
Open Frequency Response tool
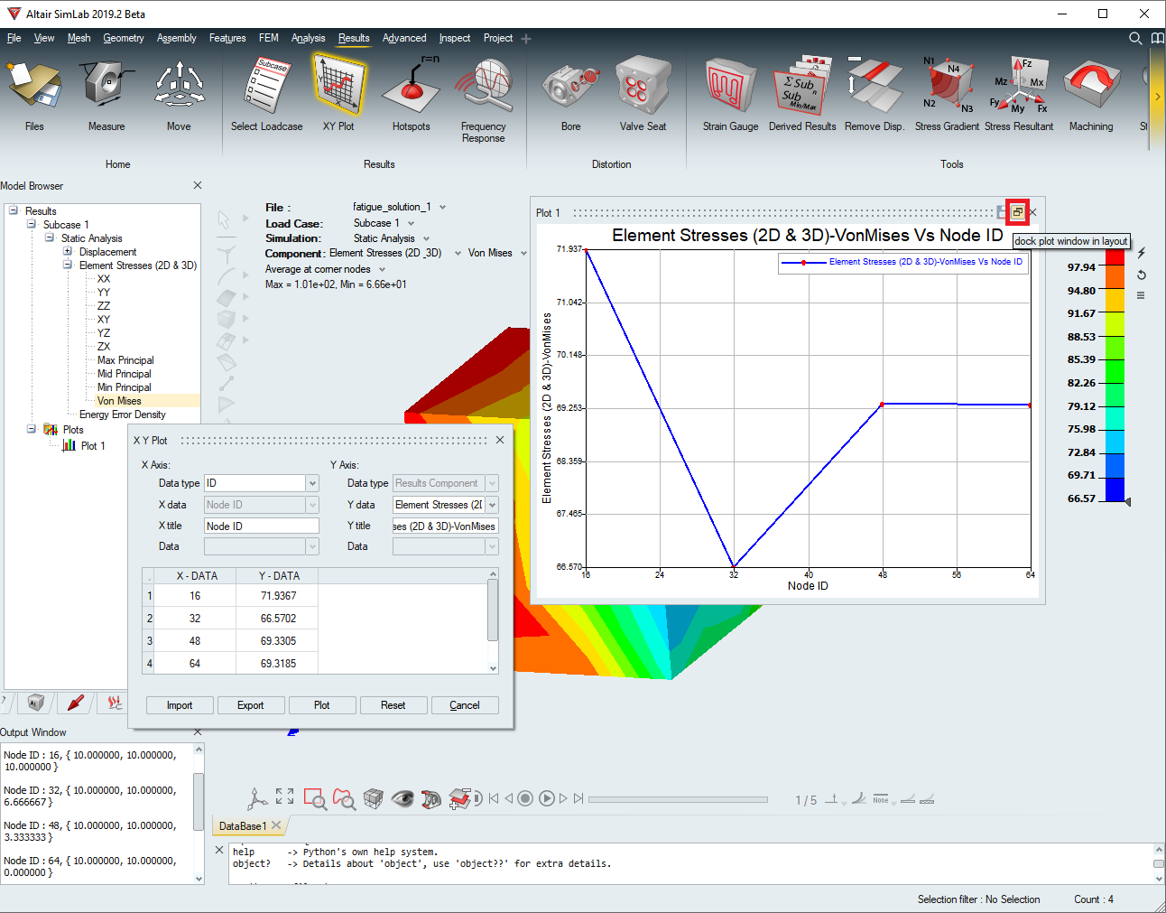(483, 93)
